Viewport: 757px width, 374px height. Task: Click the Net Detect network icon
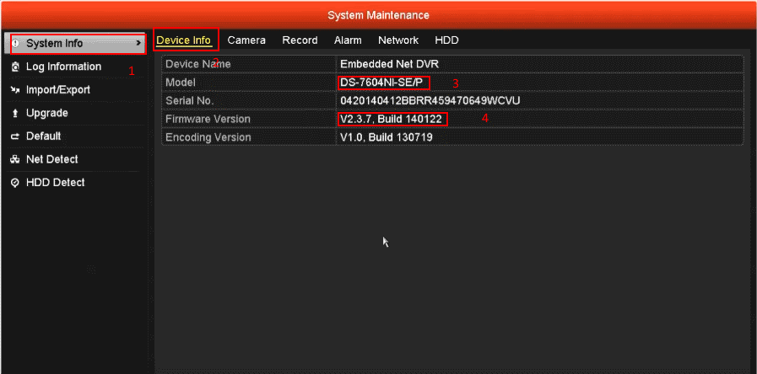[x=15, y=159]
